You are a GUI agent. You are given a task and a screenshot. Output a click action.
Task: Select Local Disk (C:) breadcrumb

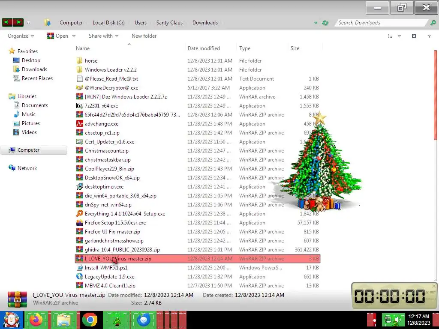108,23
